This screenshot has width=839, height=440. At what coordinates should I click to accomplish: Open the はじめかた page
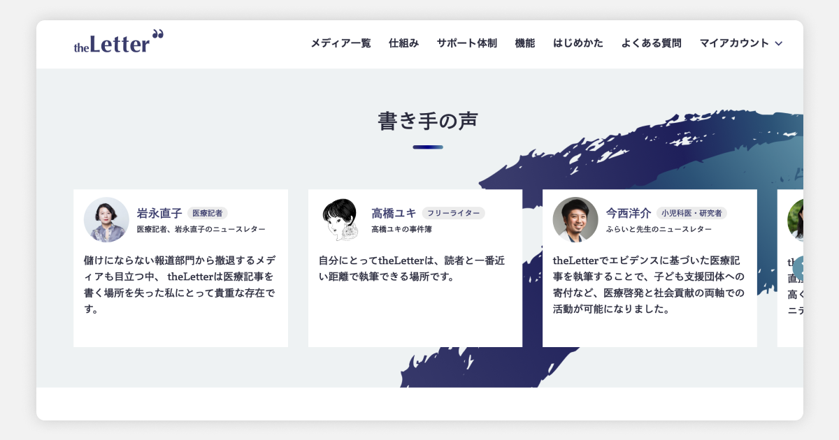tap(578, 43)
